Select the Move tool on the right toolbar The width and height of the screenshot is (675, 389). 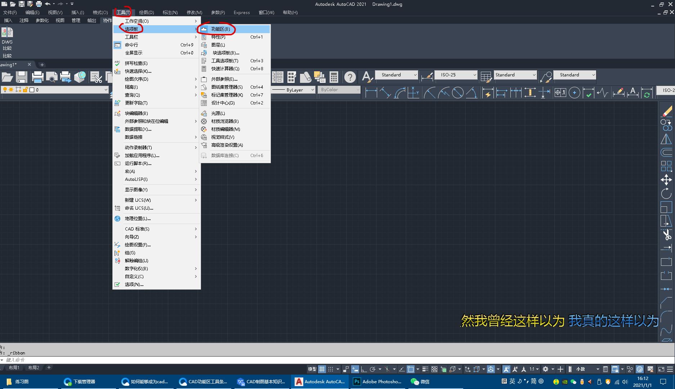pos(667,179)
